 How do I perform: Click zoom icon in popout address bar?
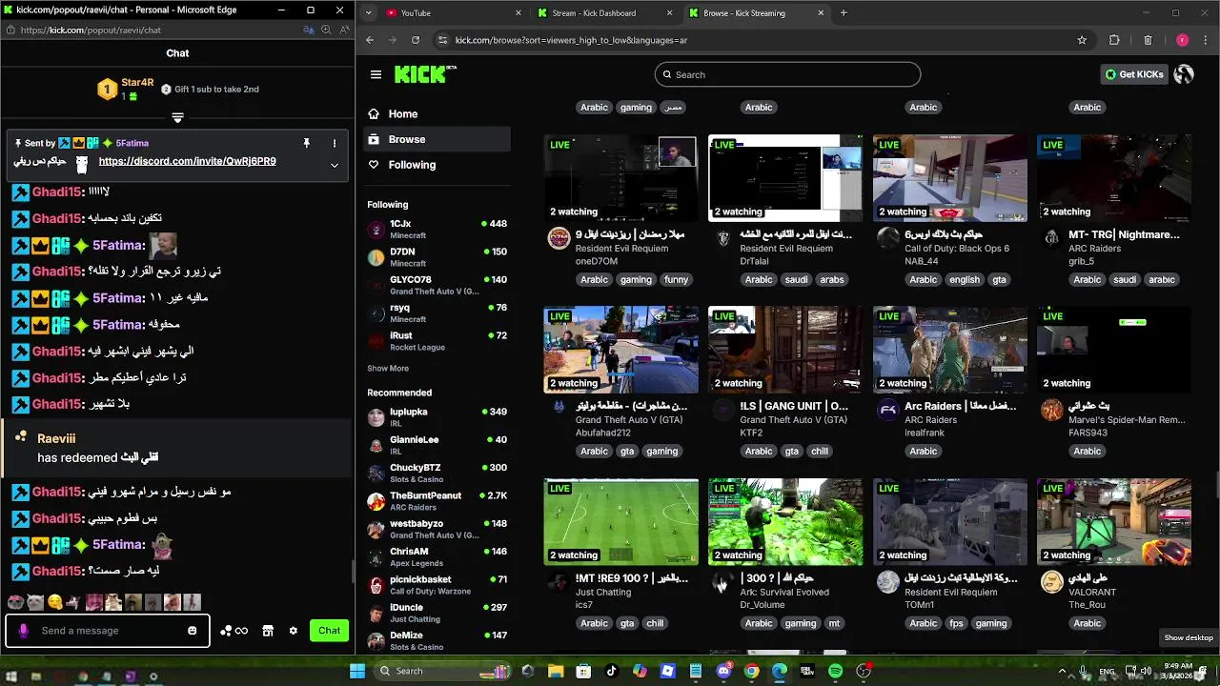click(x=326, y=30)
